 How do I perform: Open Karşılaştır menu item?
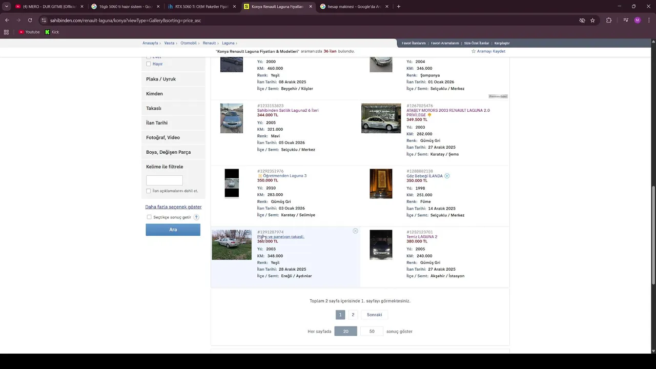502,43
